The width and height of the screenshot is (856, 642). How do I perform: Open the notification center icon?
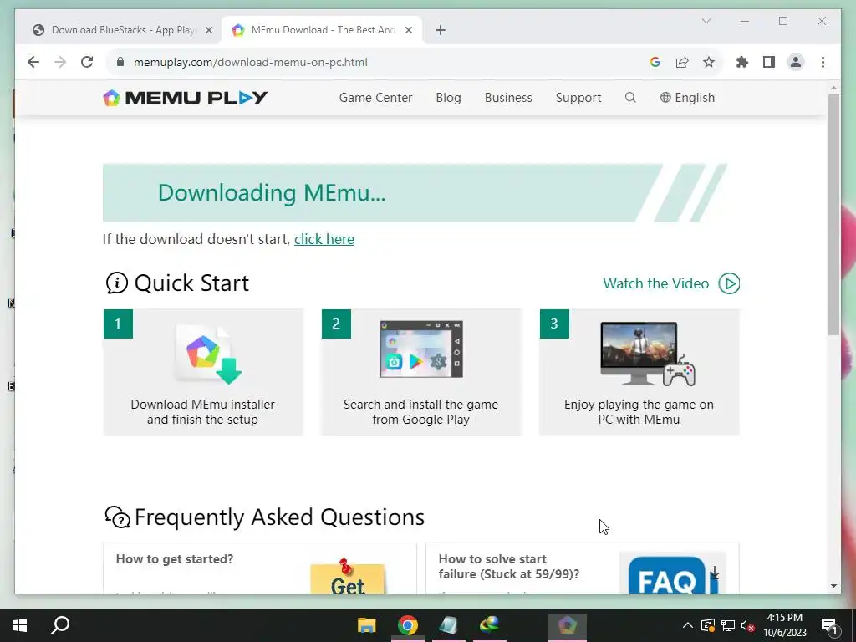(x=829, y=625)
